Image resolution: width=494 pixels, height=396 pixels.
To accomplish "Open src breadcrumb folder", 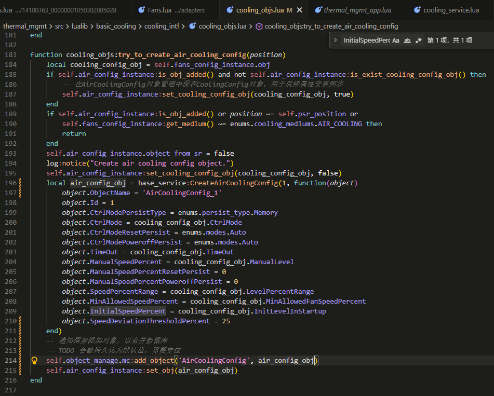I will click(x=59, y=26).
